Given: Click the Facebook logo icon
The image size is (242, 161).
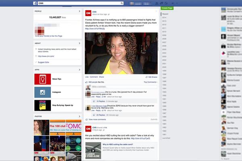Looking at the screenshot, I should [35, 3].
